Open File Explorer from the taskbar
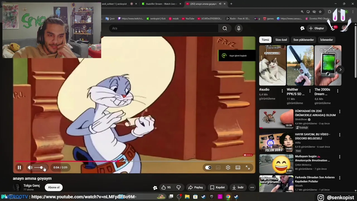The height and width of the screenshot is (201, 357). (187, 197)
